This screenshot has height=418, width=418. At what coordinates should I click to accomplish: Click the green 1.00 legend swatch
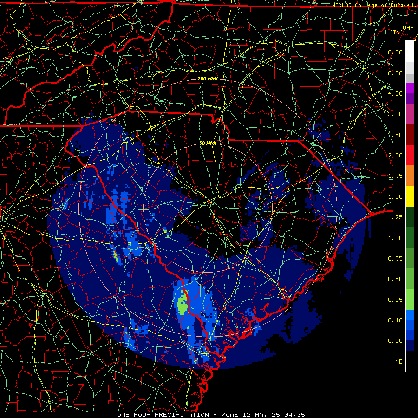point(410,238)
